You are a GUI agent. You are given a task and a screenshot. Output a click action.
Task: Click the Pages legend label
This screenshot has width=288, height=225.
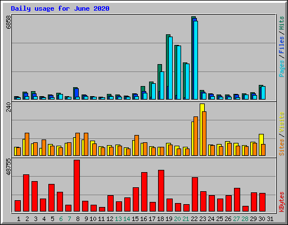pos(282,69)
